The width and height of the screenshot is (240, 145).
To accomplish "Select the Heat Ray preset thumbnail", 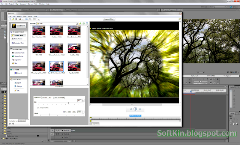I will click(x=74, y=48).
